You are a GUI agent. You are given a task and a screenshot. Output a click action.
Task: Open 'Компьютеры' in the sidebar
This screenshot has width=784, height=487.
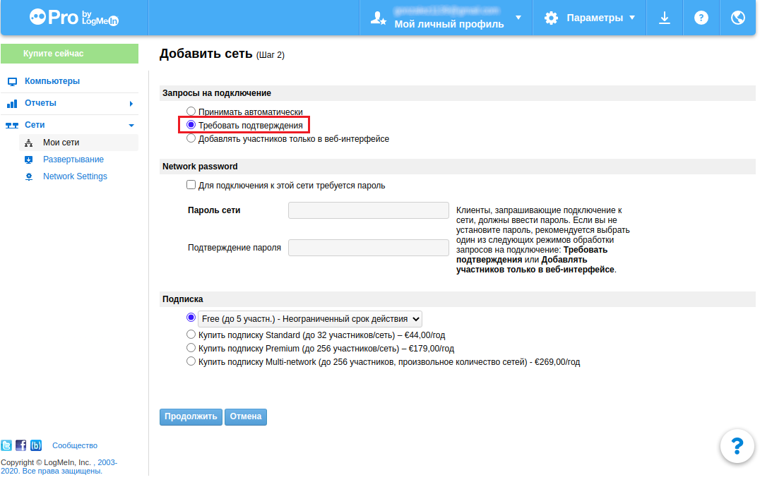point(52,81)
